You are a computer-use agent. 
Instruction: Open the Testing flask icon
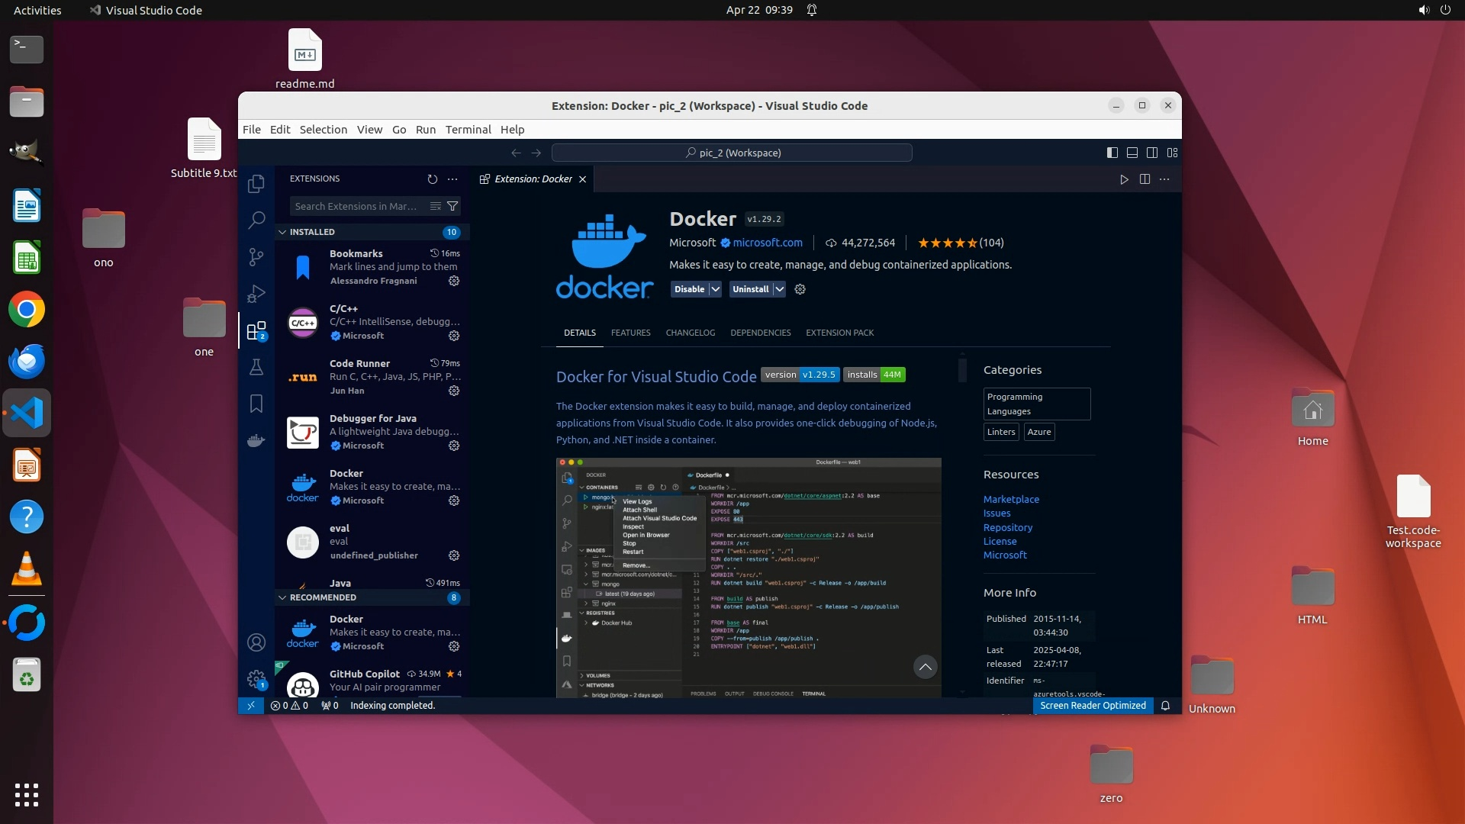[x=256, y=367]
